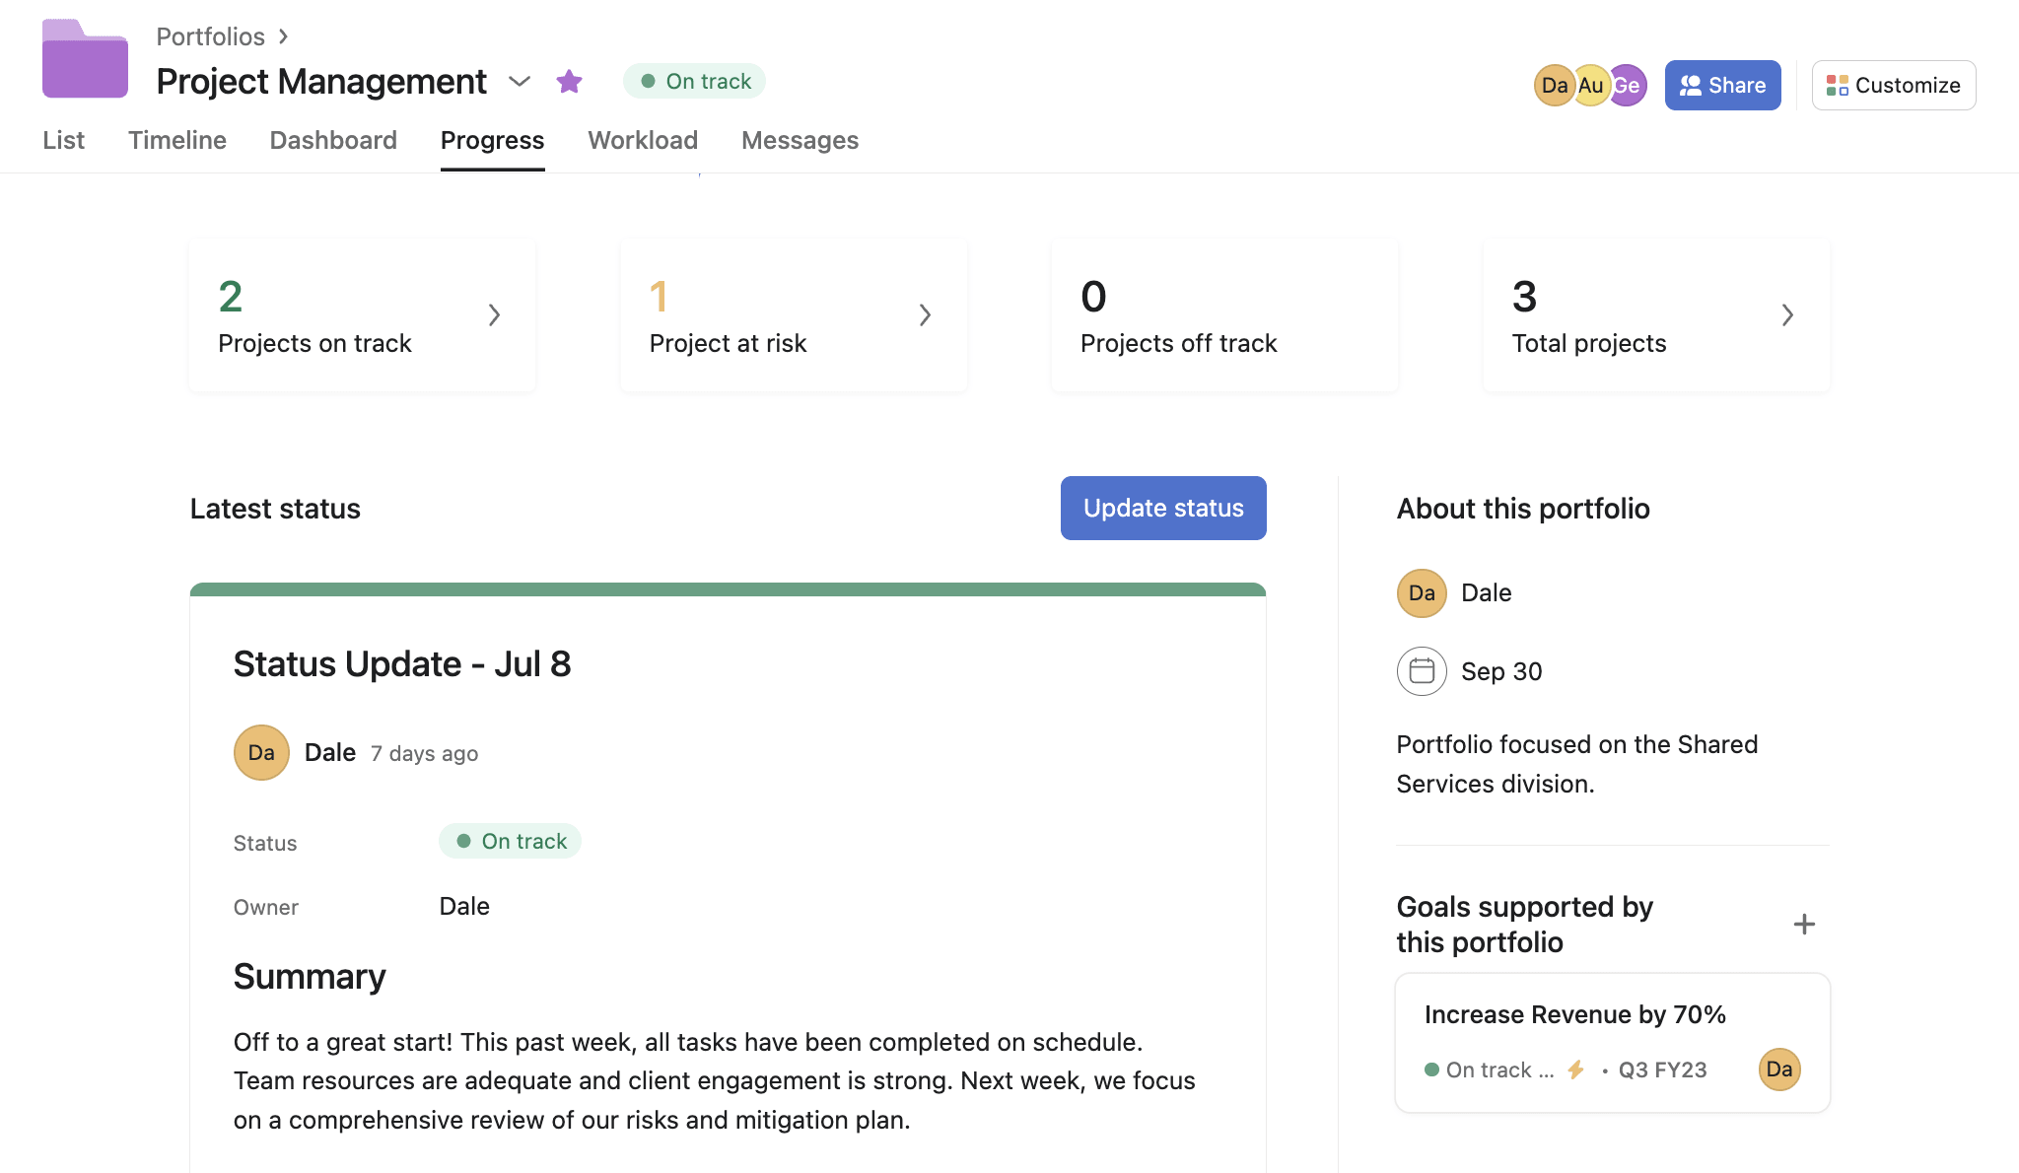Click Dale's avatar in status update header
The height and width of the screenshot is (1173, 2019).
click(x=259, y=751)
